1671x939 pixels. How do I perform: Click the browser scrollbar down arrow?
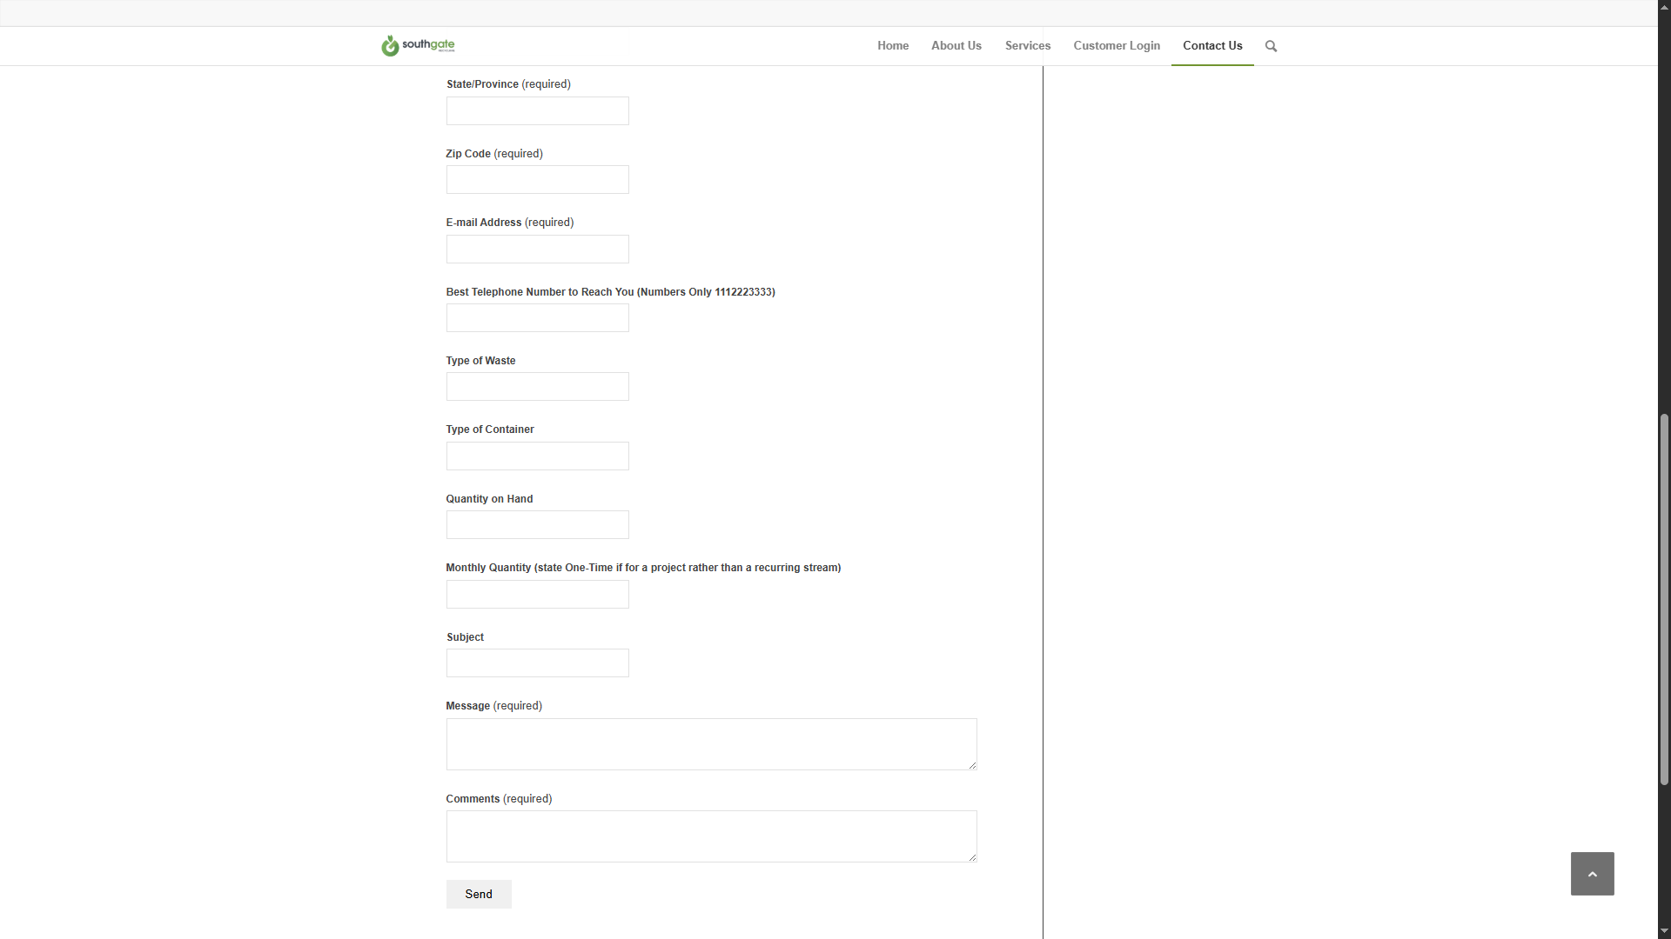click(1664, 931)
